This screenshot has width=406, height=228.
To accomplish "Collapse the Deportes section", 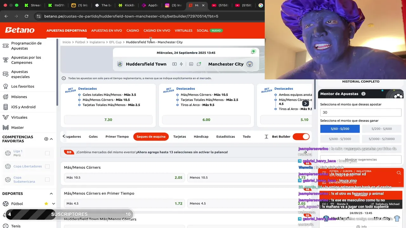I will click(x=51, y=194).
